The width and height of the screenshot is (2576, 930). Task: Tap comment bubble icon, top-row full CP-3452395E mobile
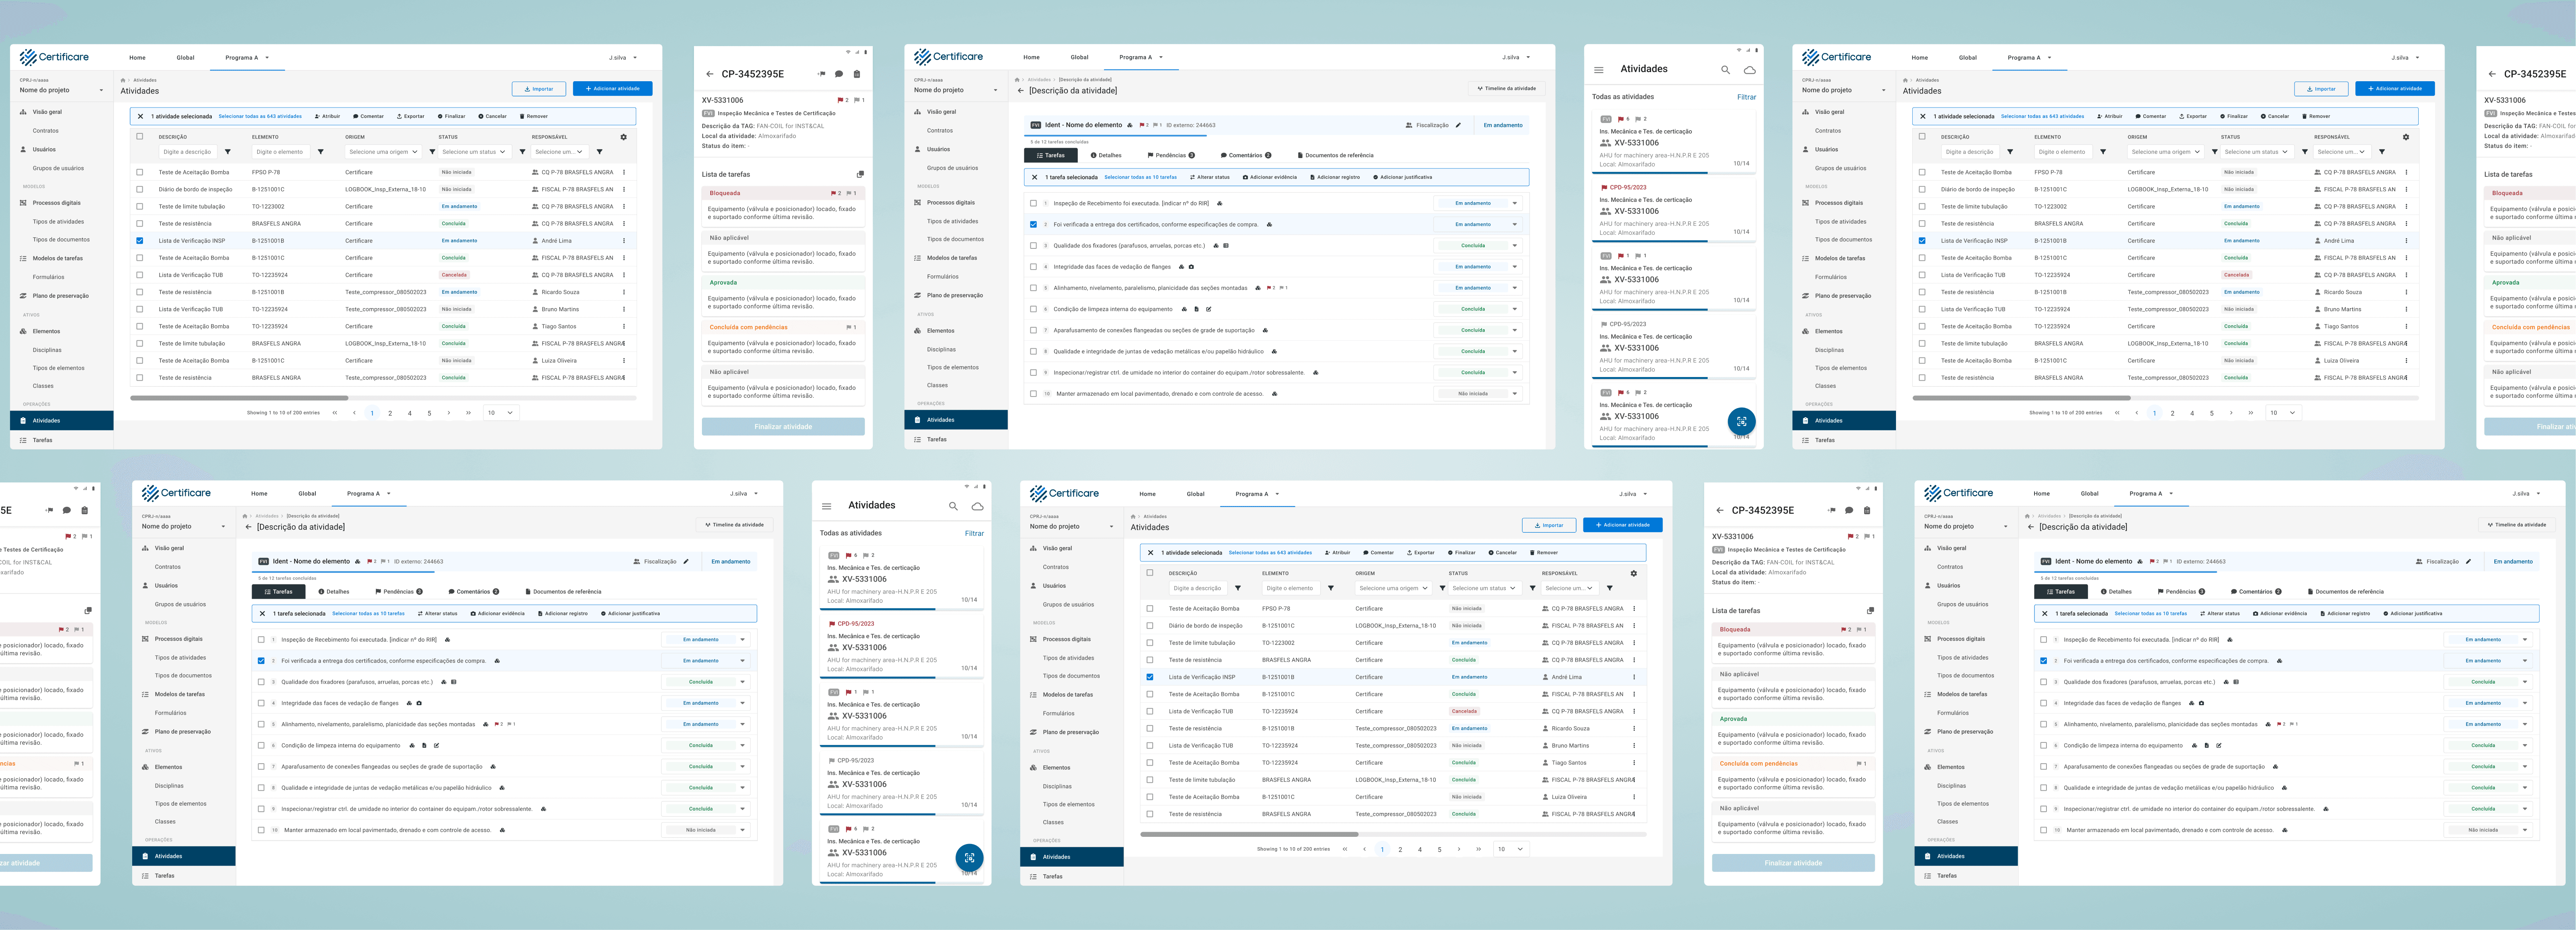tap(839, 74)
